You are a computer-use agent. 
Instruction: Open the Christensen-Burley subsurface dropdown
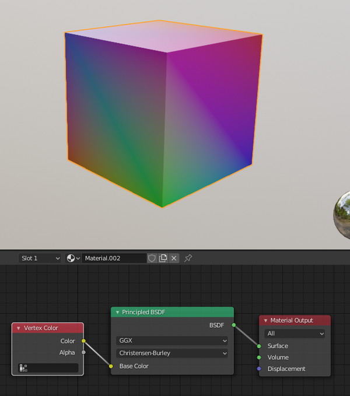172,353
